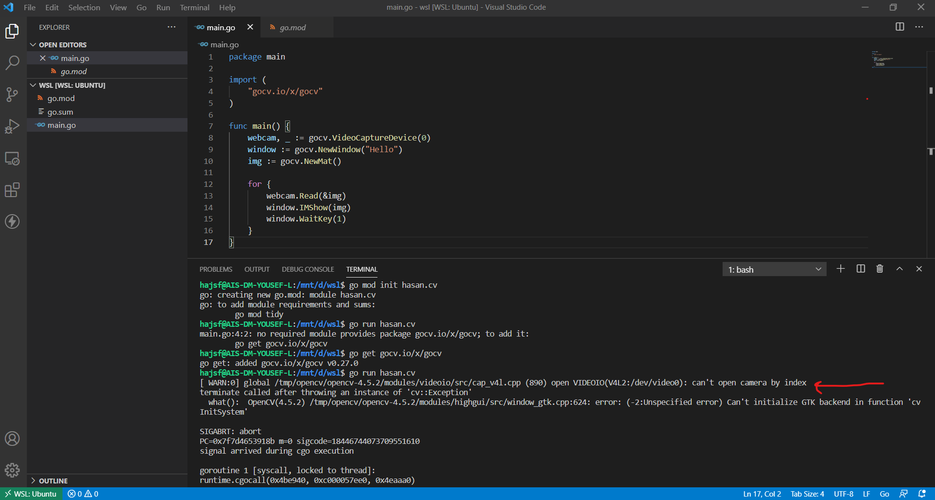Open the Search view
935x500 pixels.
12,62
